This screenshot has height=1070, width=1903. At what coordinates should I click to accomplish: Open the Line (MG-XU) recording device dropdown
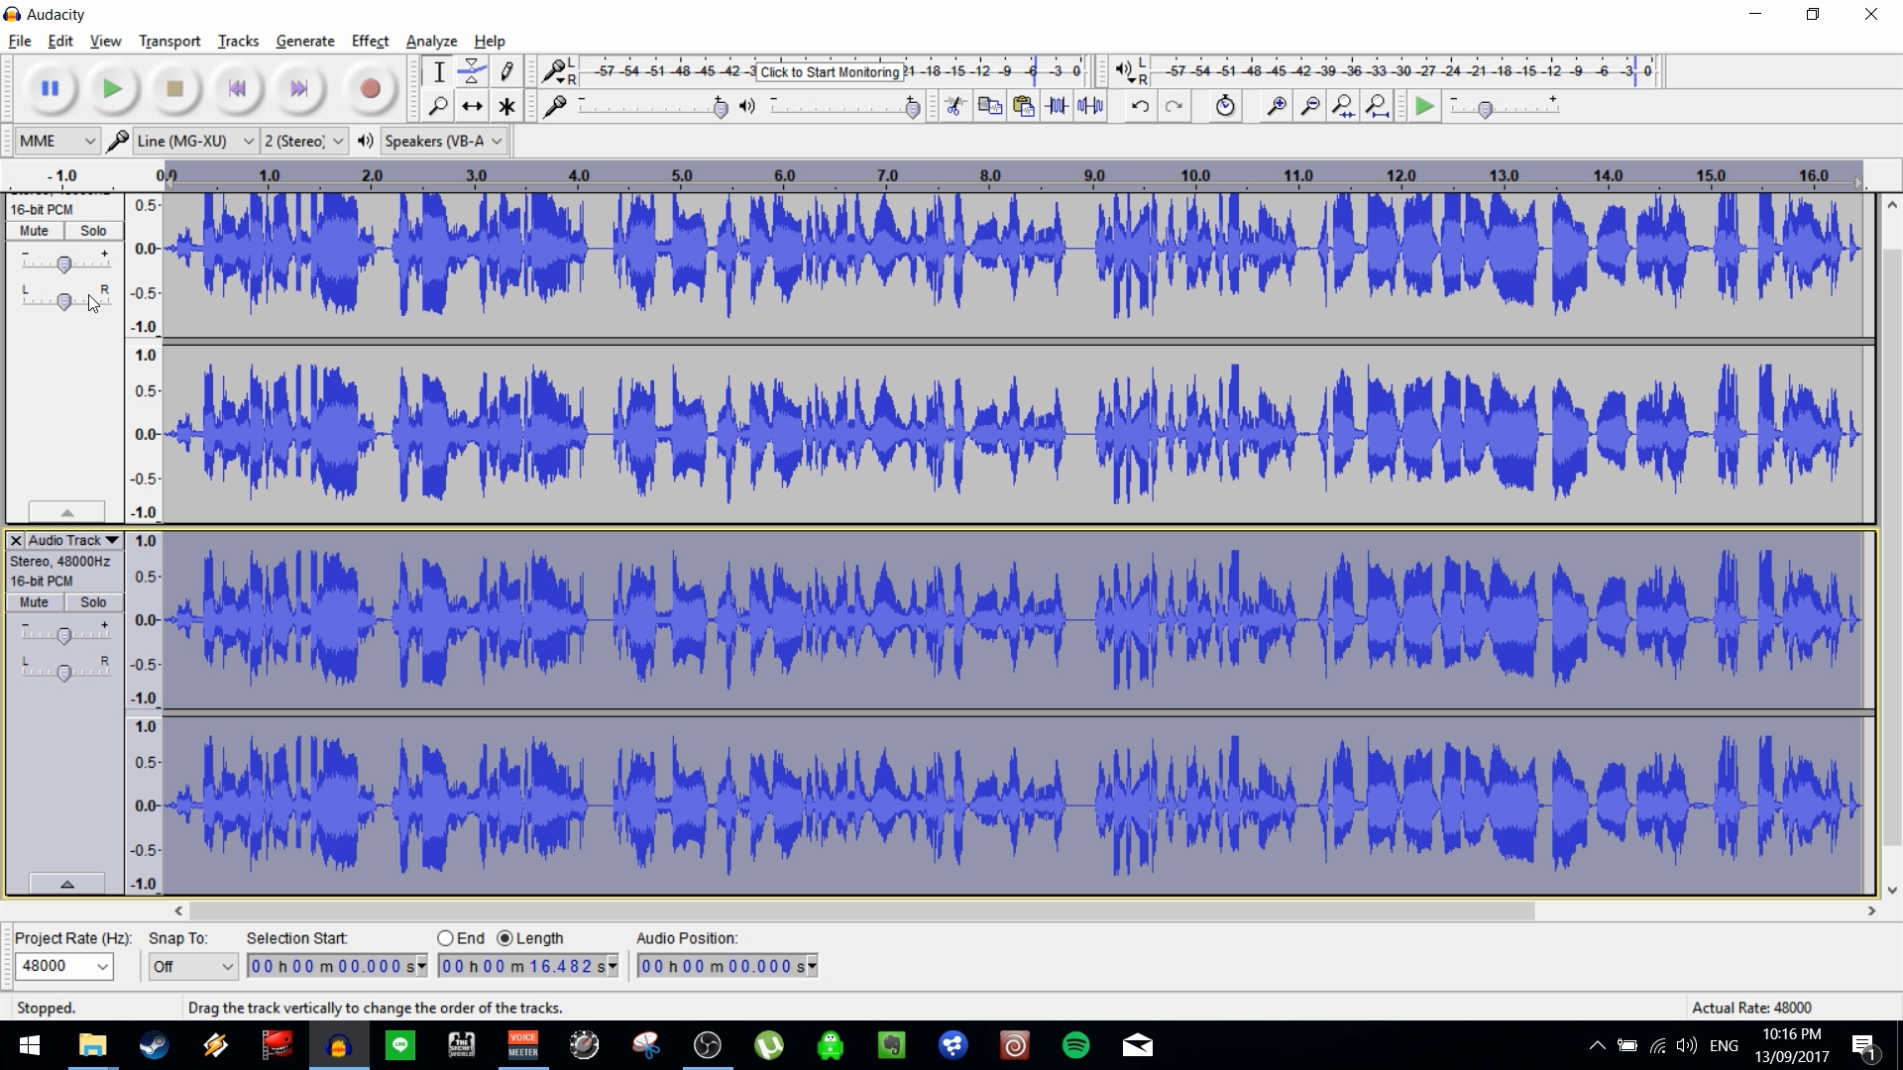tap(195, 141)
